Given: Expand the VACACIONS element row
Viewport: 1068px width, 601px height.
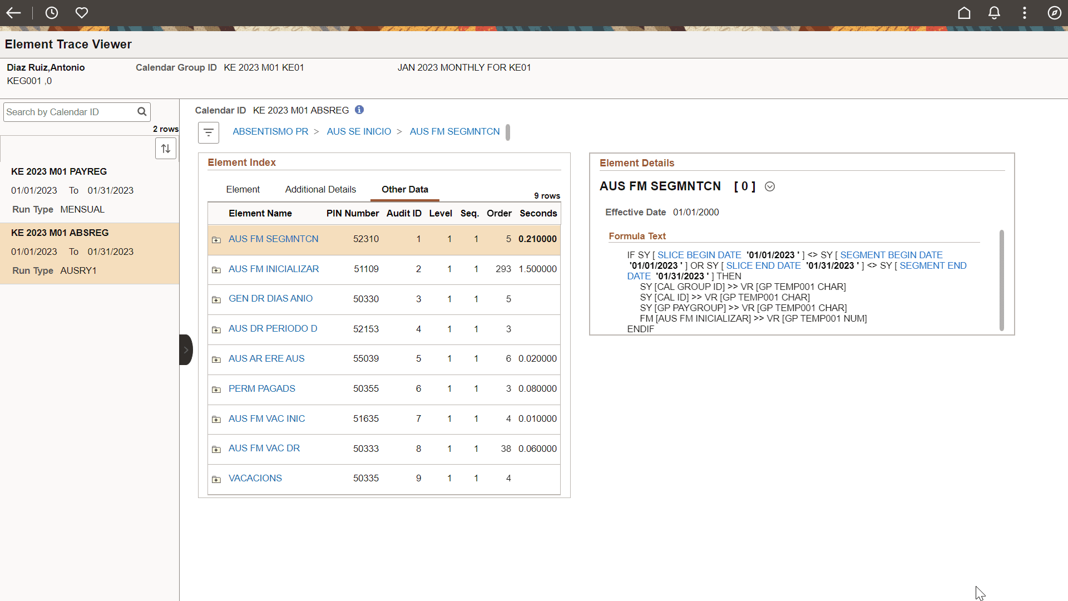Looking at the screenshot, I should (216, 479).
